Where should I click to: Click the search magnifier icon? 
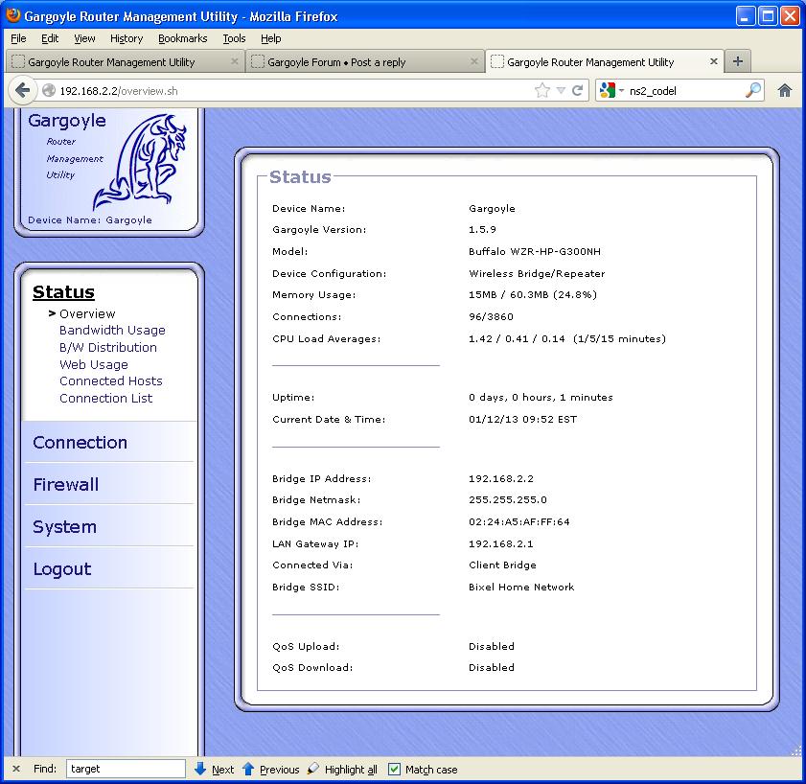[752, 90]
